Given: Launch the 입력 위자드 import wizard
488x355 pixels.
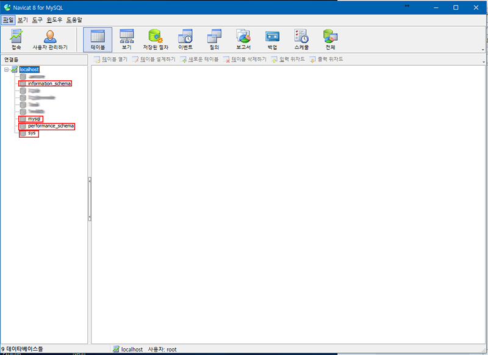Looking at the screenshot, I should (x=288, y=59).
